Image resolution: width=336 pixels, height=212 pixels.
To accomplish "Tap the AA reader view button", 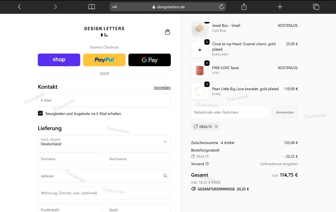I will [x=115, y=7].
